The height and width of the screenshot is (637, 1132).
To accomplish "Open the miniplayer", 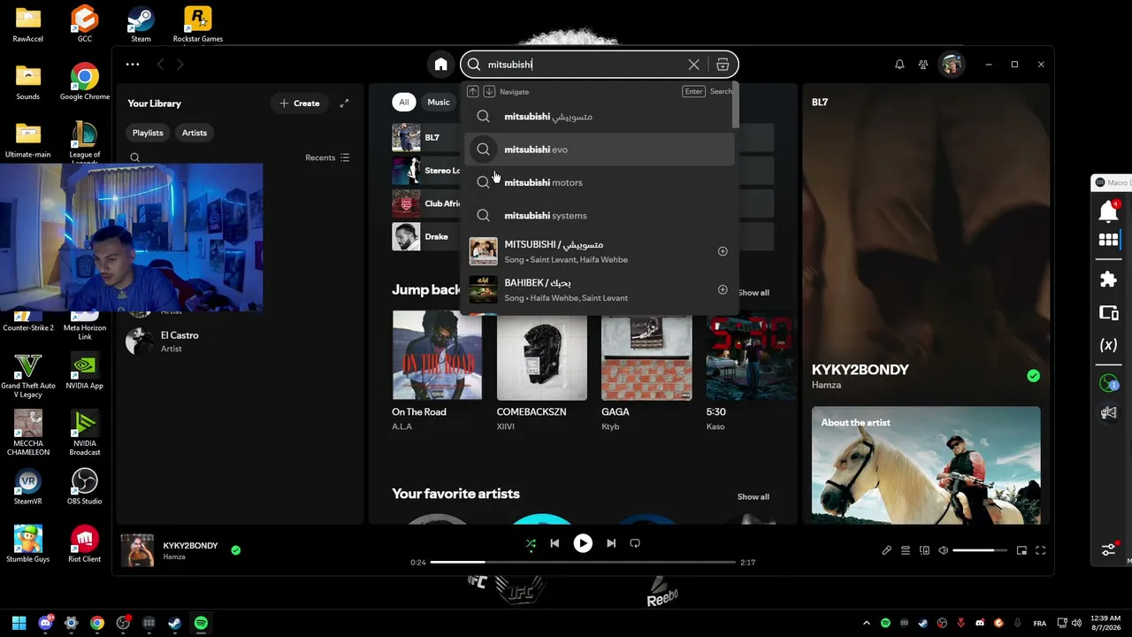I will [1021, 550].
